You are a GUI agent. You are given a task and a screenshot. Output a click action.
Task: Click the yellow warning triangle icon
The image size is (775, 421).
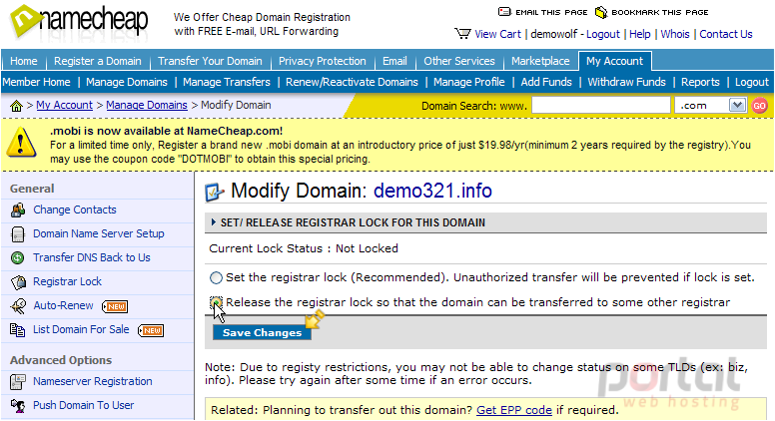(21, 143)
